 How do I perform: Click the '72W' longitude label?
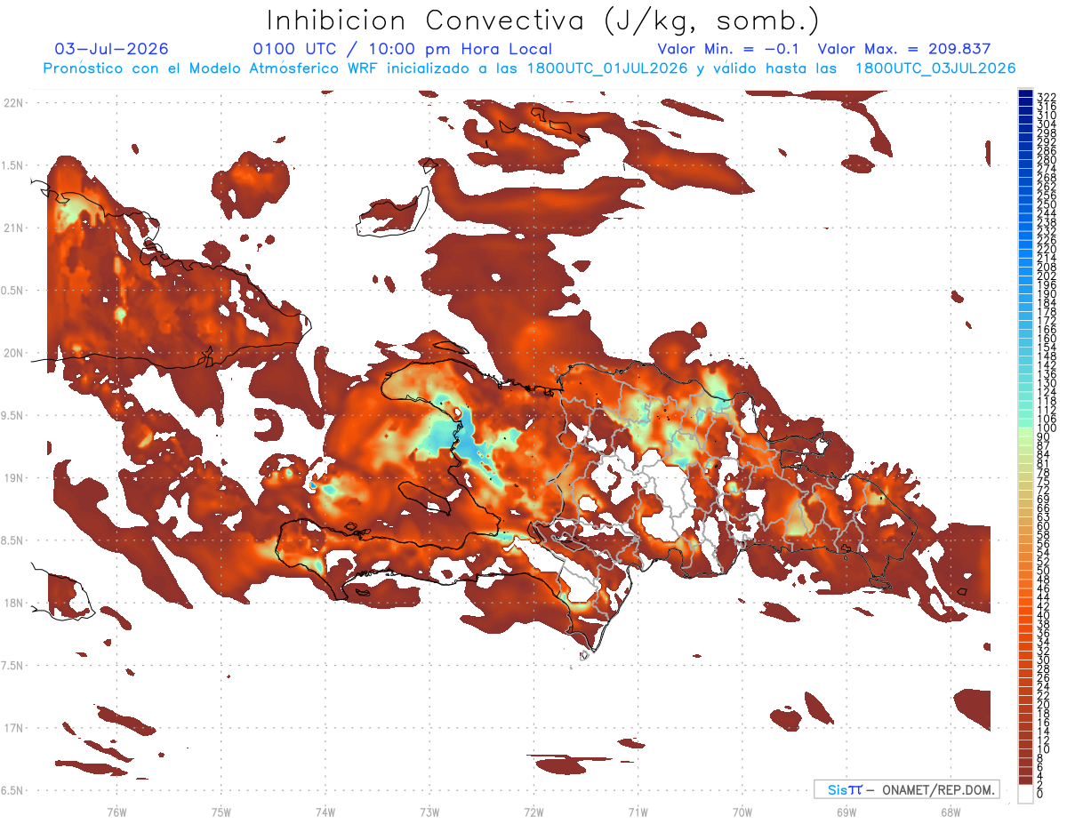533,812
